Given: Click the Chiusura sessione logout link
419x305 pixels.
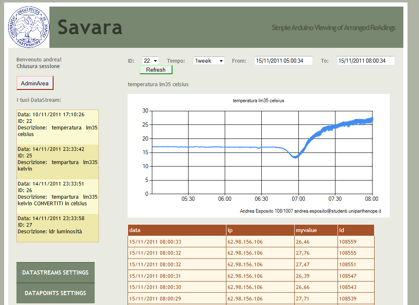Looking at the screenshot, I should coord(38,66).
